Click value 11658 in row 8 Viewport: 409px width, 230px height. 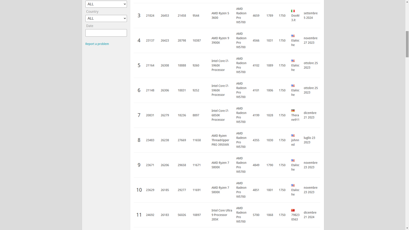[x=197, y=140]
